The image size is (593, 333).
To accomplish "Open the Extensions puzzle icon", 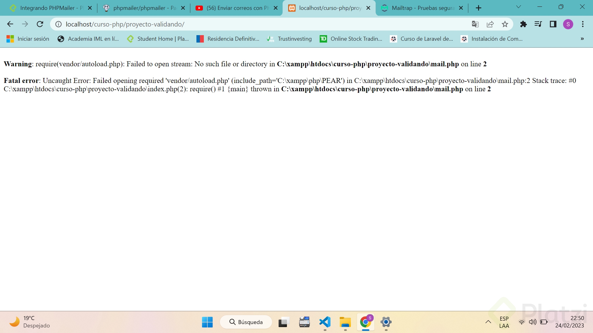I will [523, 24].
